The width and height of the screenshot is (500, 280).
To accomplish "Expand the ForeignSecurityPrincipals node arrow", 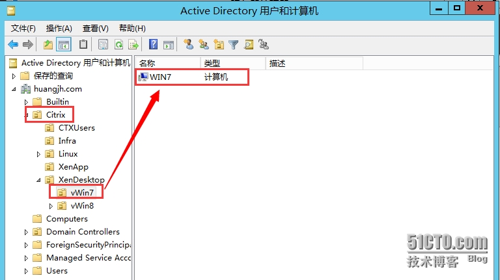I will (x=26, y=246).
